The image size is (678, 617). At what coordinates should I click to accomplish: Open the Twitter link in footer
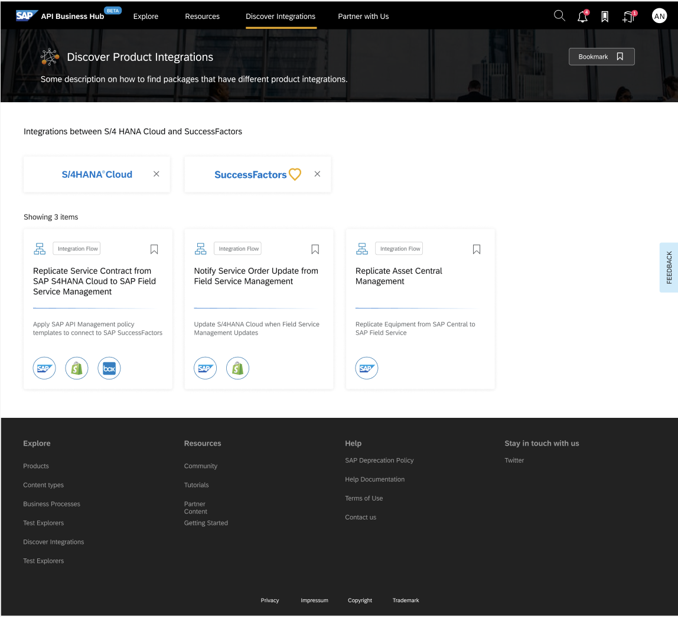[x=514, y=460]
